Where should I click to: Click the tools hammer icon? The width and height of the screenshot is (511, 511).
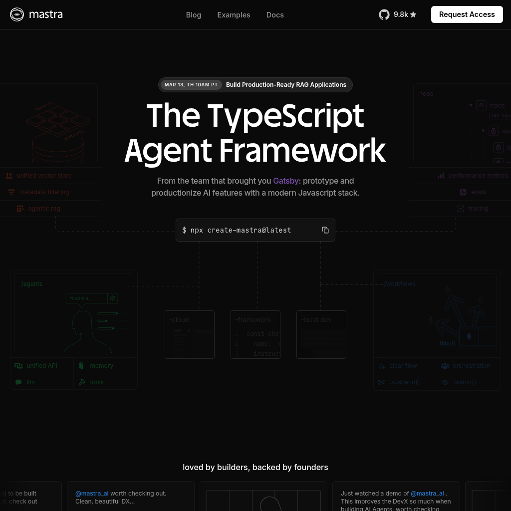point(82,382)
